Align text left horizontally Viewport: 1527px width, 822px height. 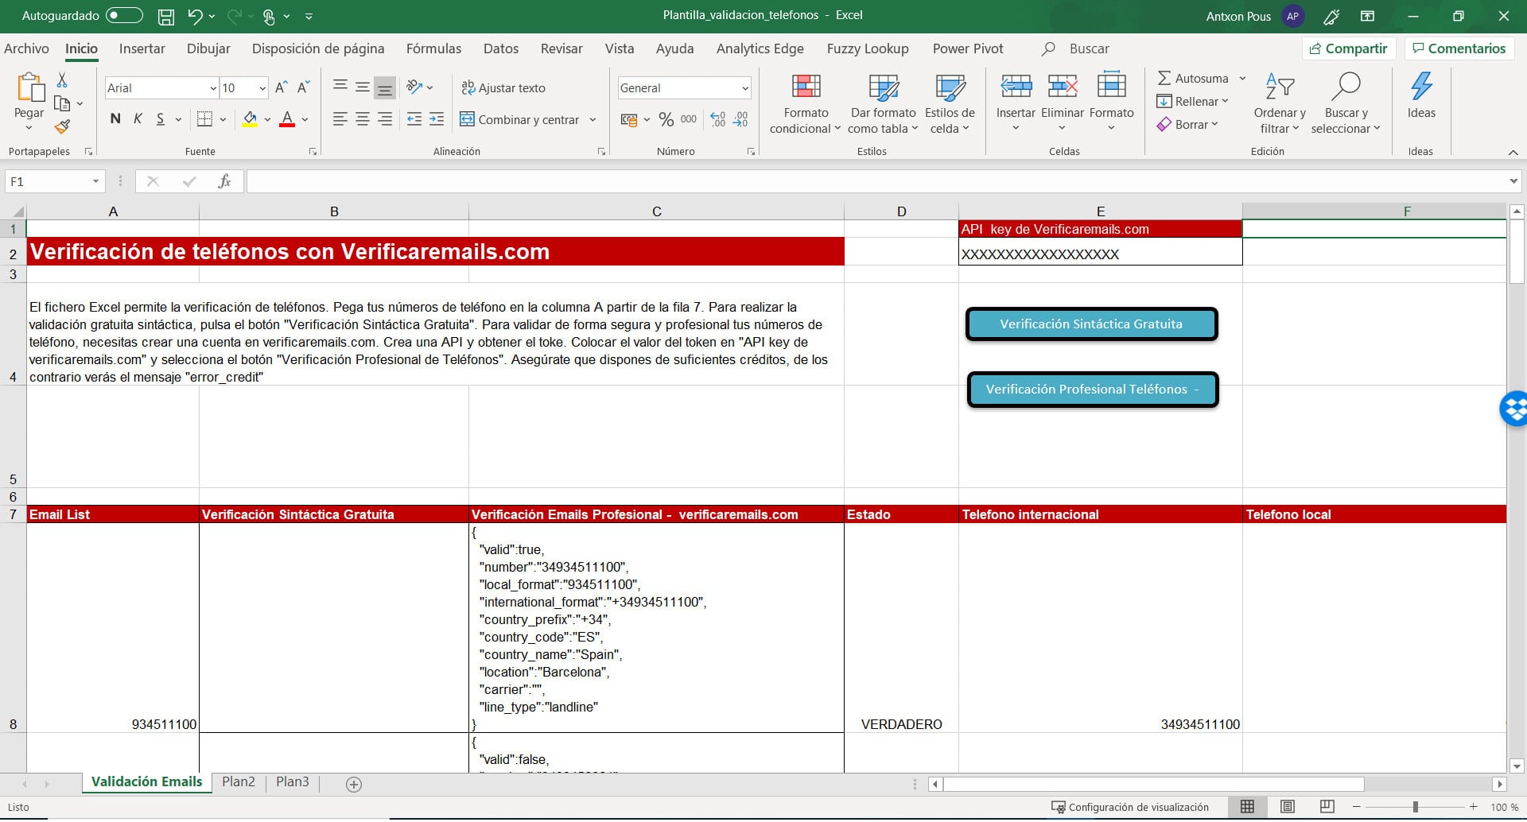(x=340, y=119)
